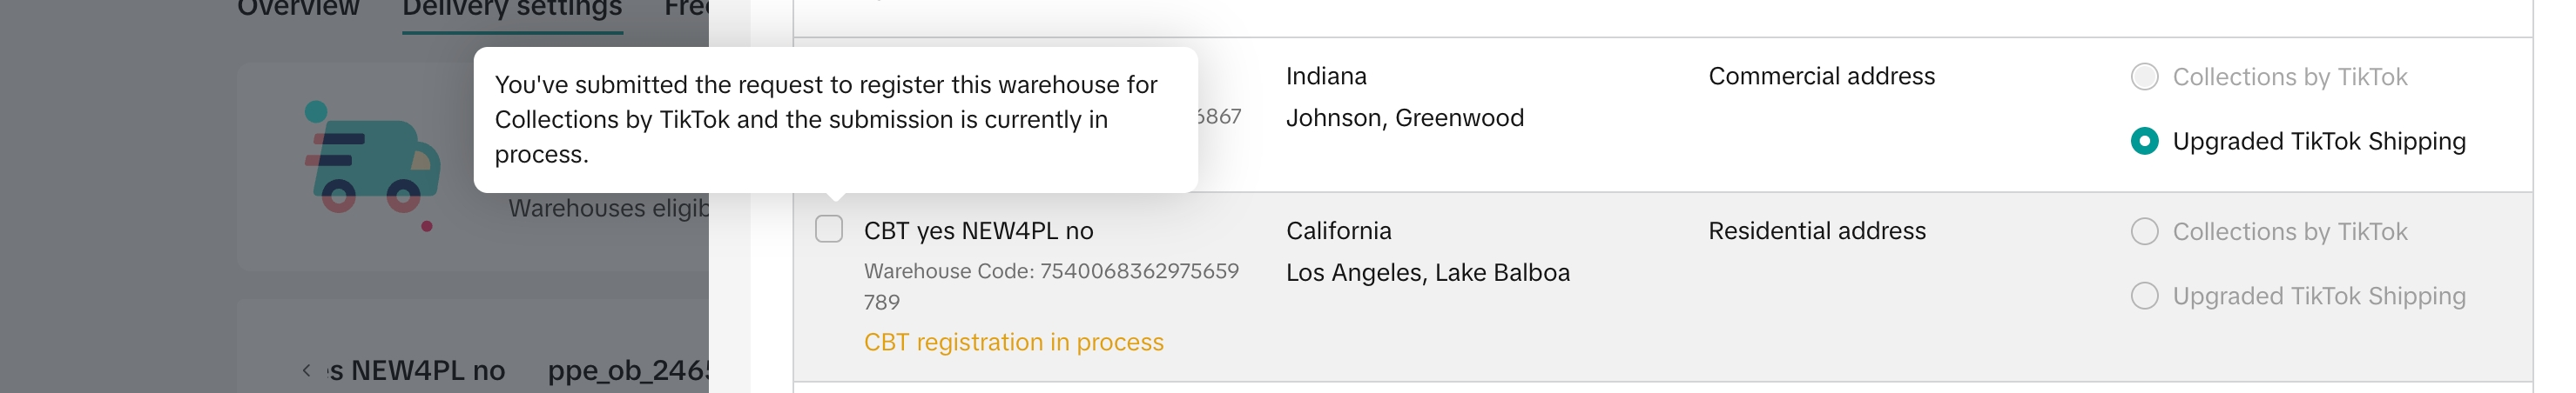Open the Overview tab
The width and height of the screenshot is (2576, 393).
[x=298, y=9]
